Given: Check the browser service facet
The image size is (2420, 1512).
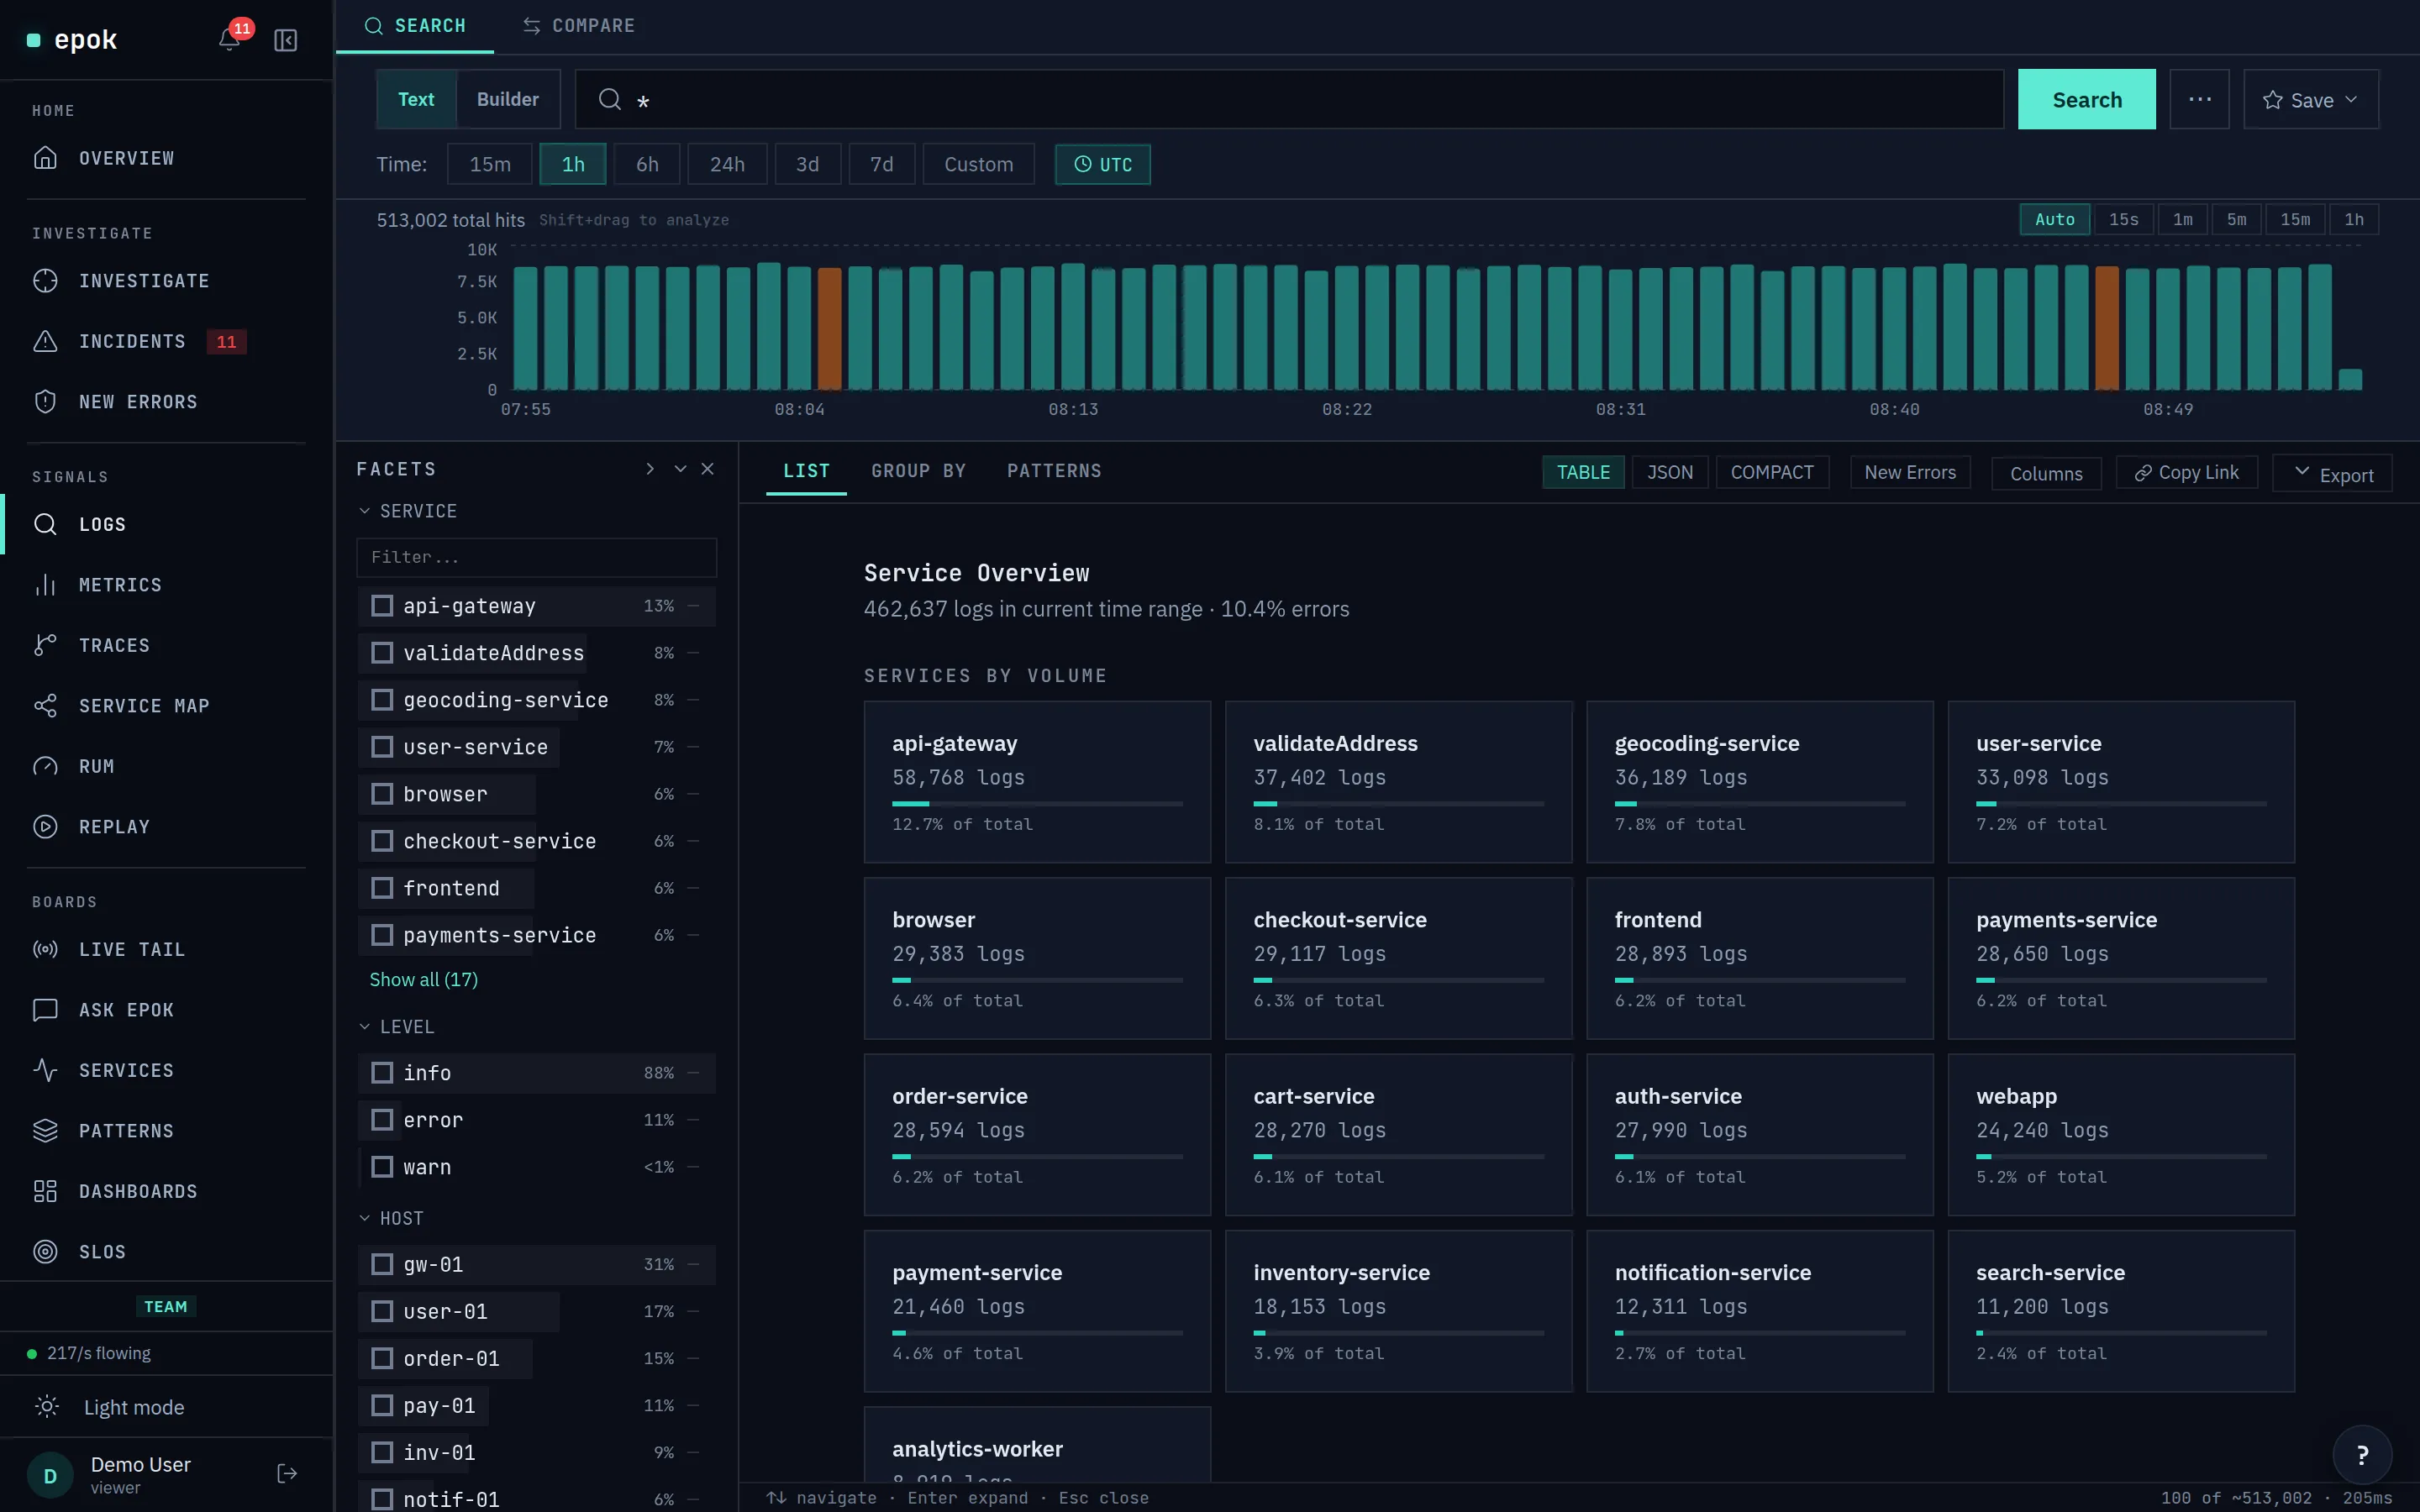Looking at the screenshot, I should tap(382, 794).
